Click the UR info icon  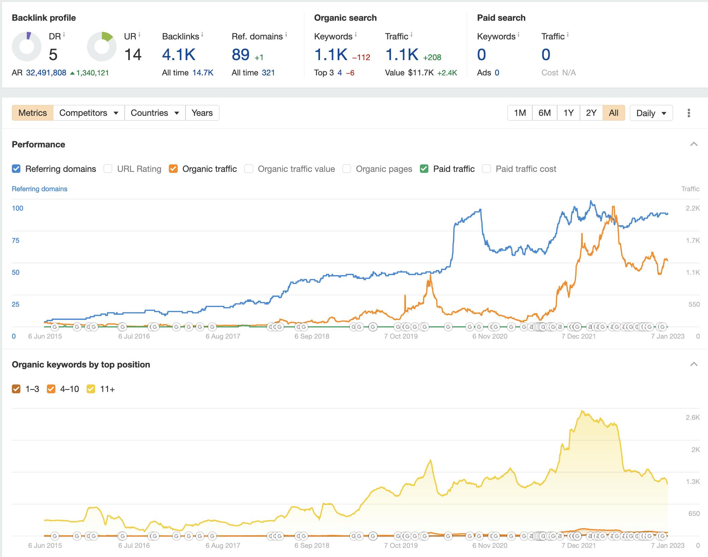139,34
